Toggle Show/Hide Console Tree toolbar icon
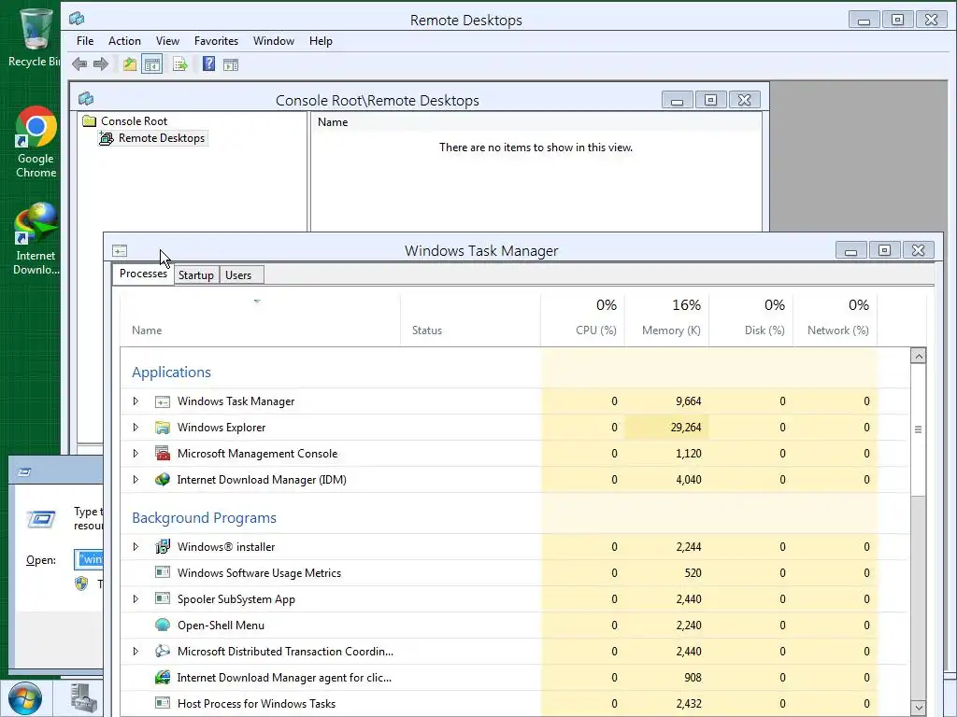957x717 pixels. pos(152,64)
